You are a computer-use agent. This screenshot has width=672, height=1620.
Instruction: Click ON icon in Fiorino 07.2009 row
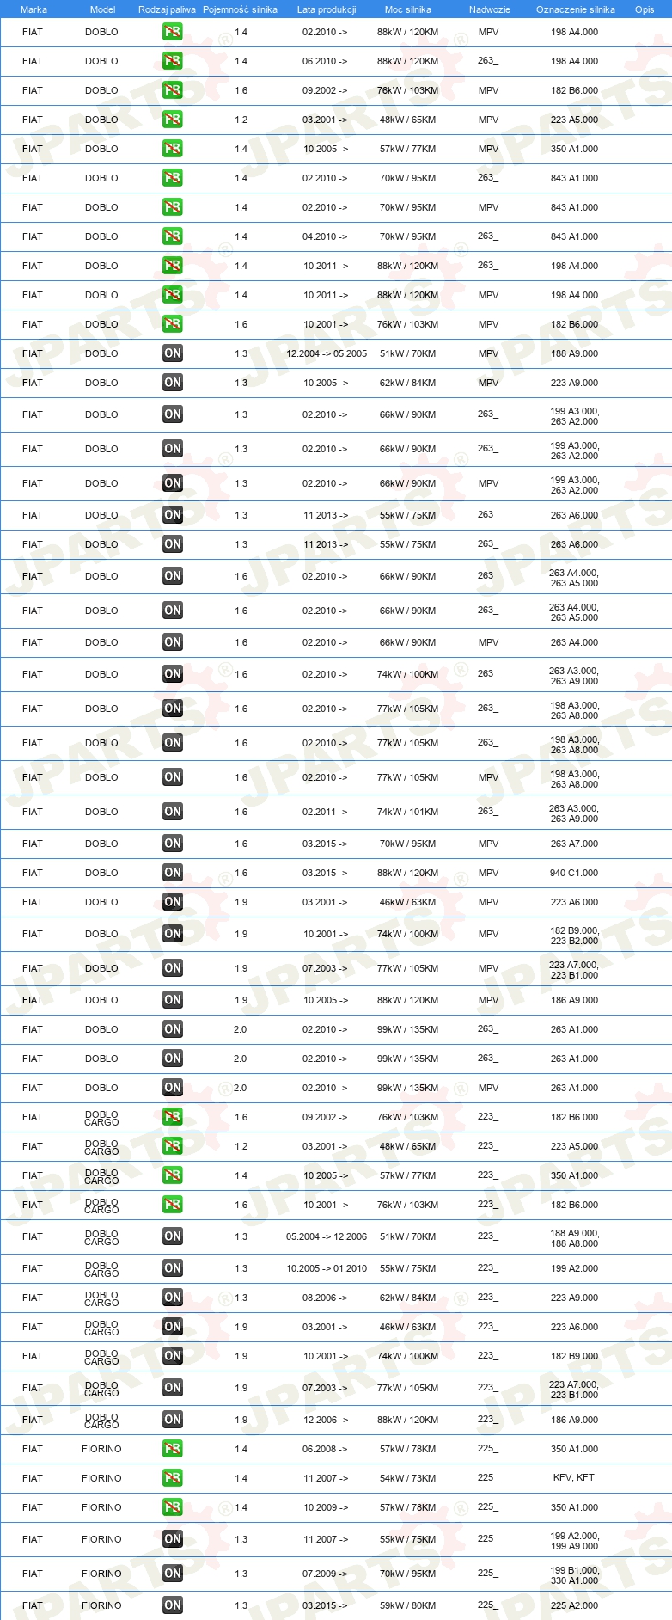point(173,1574)
